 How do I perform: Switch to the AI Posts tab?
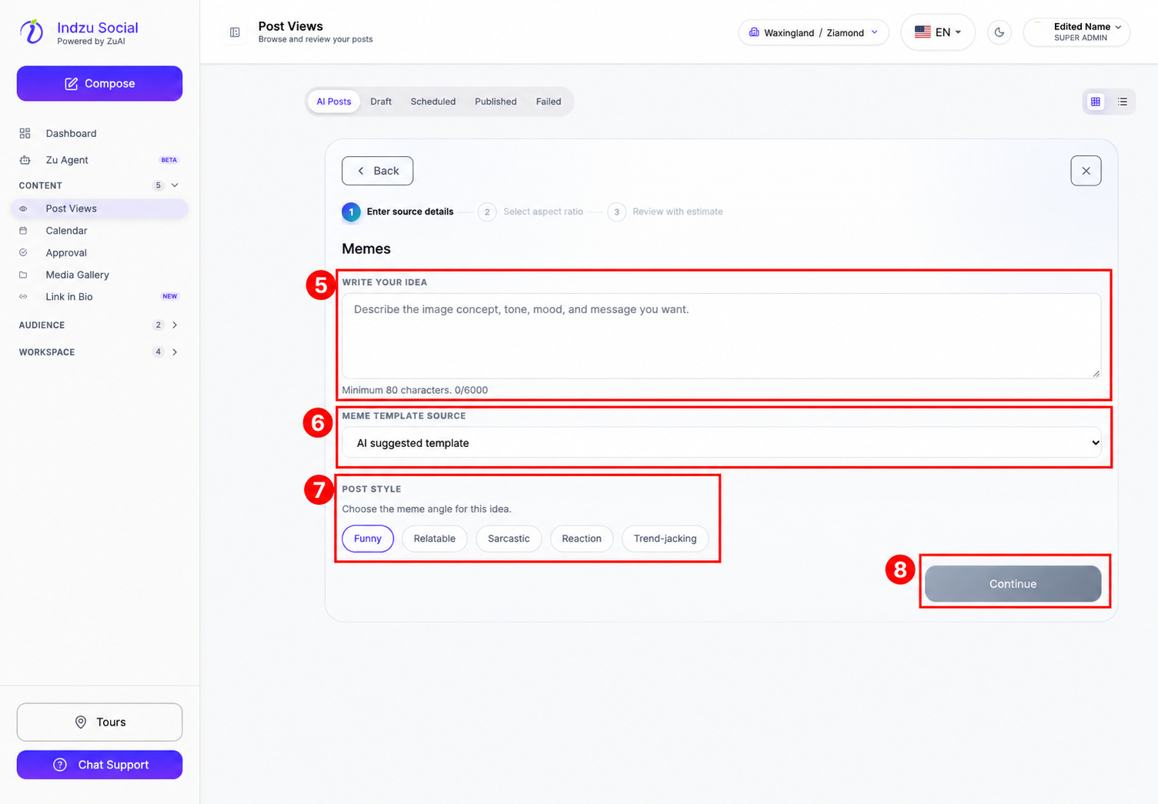click(x=334, y=102)
